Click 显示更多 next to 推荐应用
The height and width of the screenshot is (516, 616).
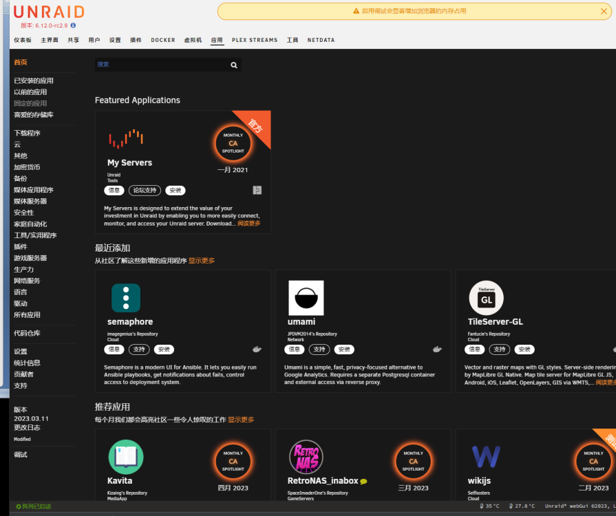(241, 420)
